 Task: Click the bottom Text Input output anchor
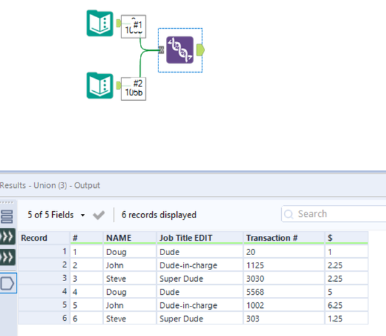click(x=119, y=86)
